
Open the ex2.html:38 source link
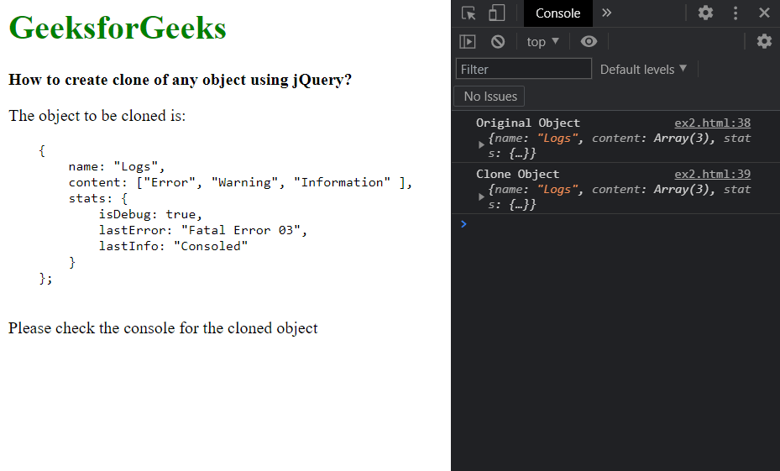pos(712,123)
